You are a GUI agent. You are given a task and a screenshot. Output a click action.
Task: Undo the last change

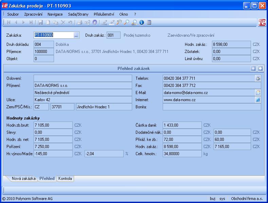pos(70,22)
